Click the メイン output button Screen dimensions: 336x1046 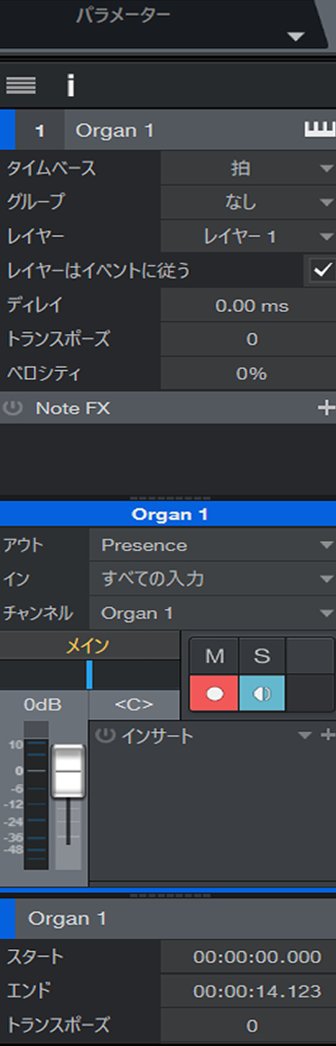coord(89,645)
